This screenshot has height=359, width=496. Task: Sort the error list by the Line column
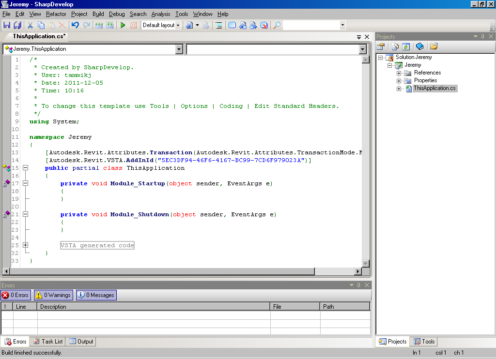coord(25,307)
